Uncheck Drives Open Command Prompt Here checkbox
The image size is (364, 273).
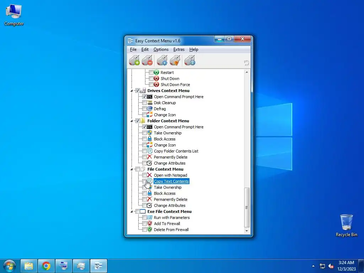click(144, 97)
